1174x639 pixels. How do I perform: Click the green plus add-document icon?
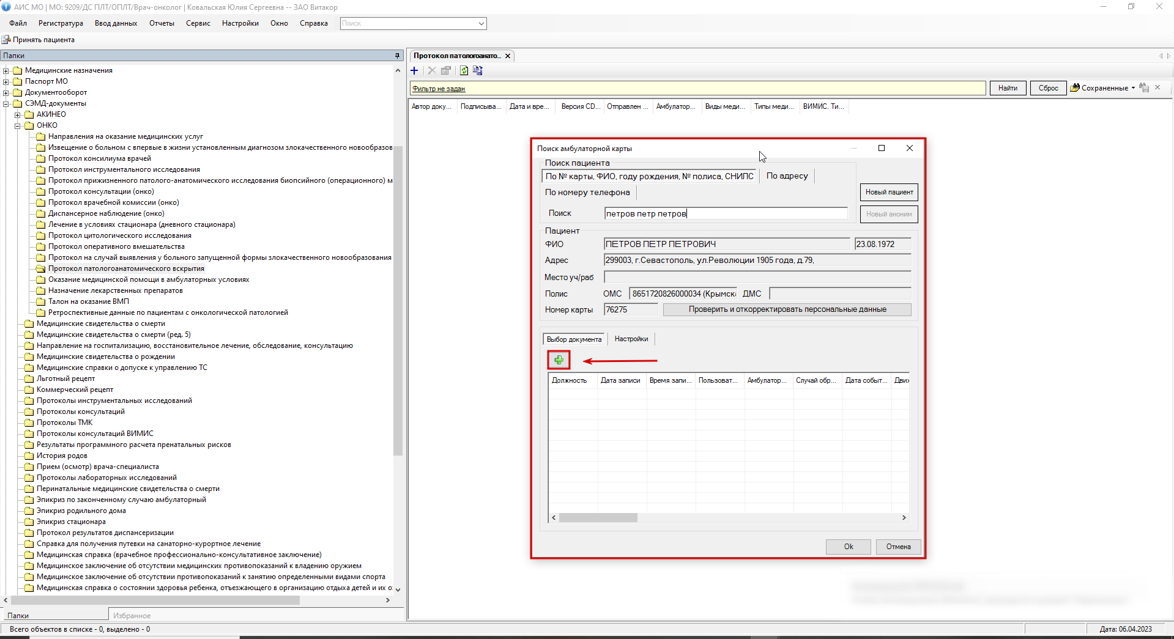559,360
